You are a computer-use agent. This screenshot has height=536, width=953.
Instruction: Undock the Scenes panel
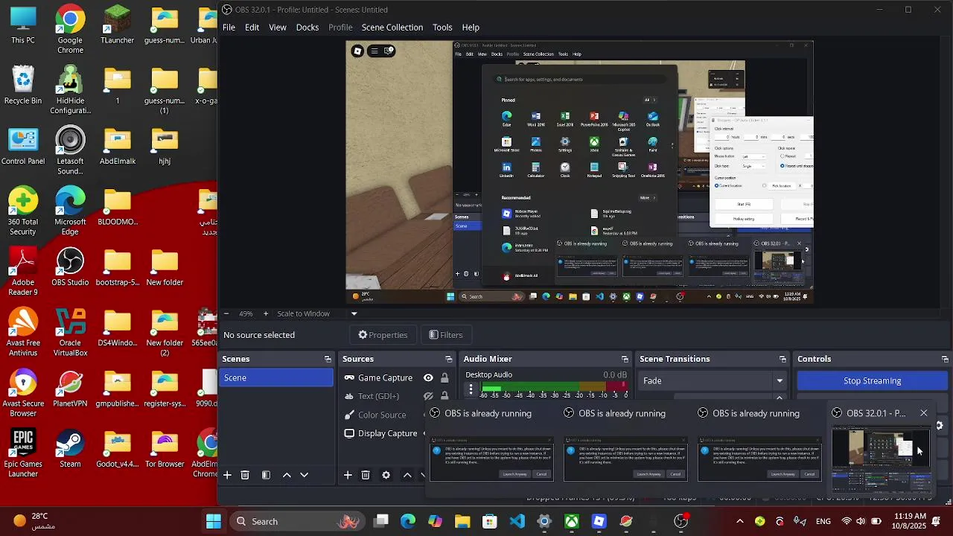point(328,359)
